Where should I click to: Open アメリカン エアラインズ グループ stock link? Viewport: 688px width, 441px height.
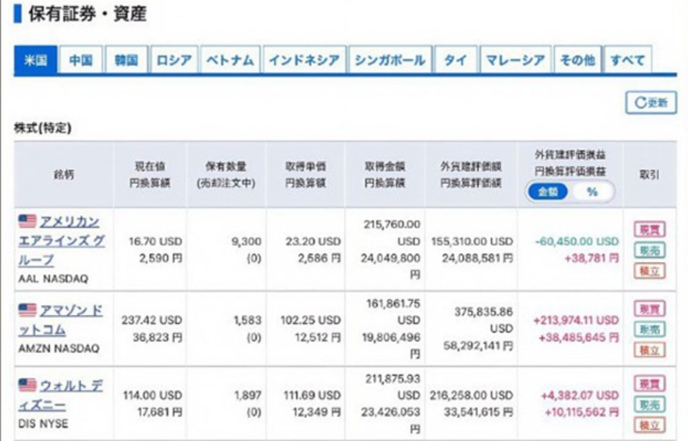point(62,241)
